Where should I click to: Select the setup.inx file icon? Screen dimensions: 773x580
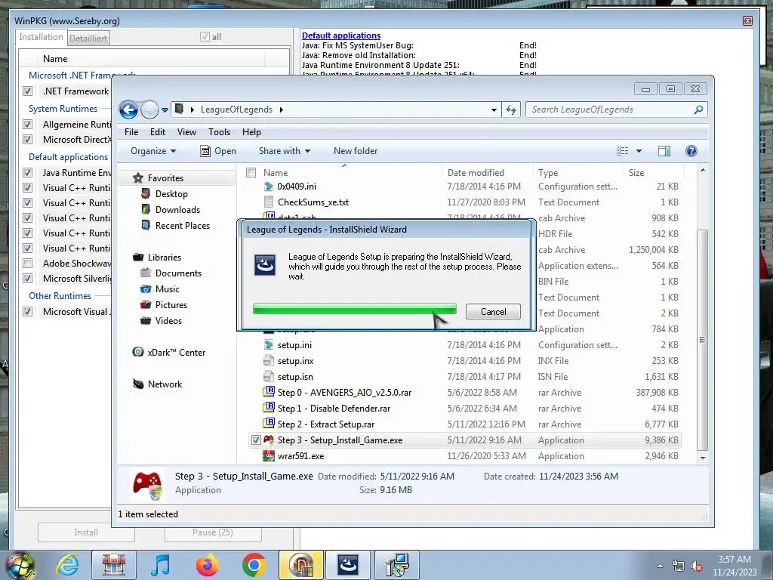268,360
